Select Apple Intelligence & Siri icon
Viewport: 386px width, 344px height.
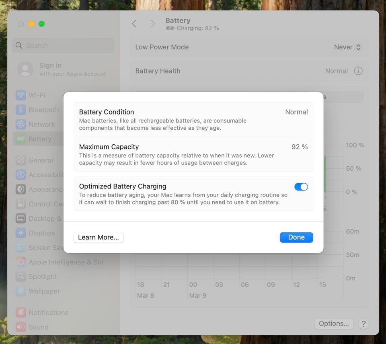click(21, 262)
